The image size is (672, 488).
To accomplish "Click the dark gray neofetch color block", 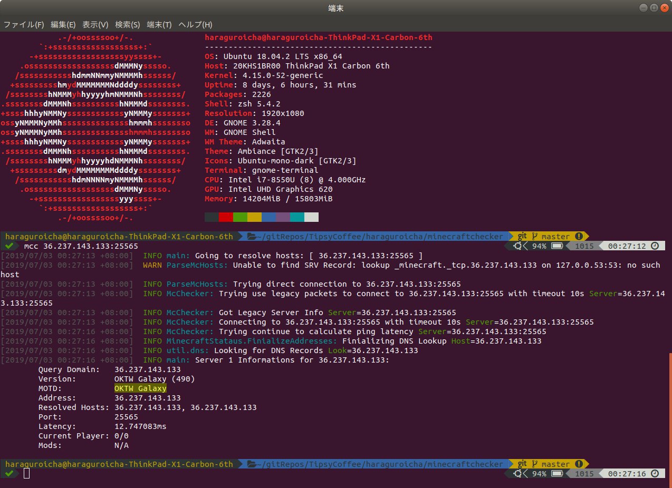I will coord(212,217).
